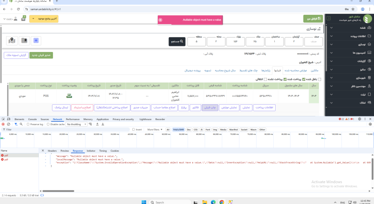
Task: Click the گزارش تسویه ملک button
Action: coord(16,55)
